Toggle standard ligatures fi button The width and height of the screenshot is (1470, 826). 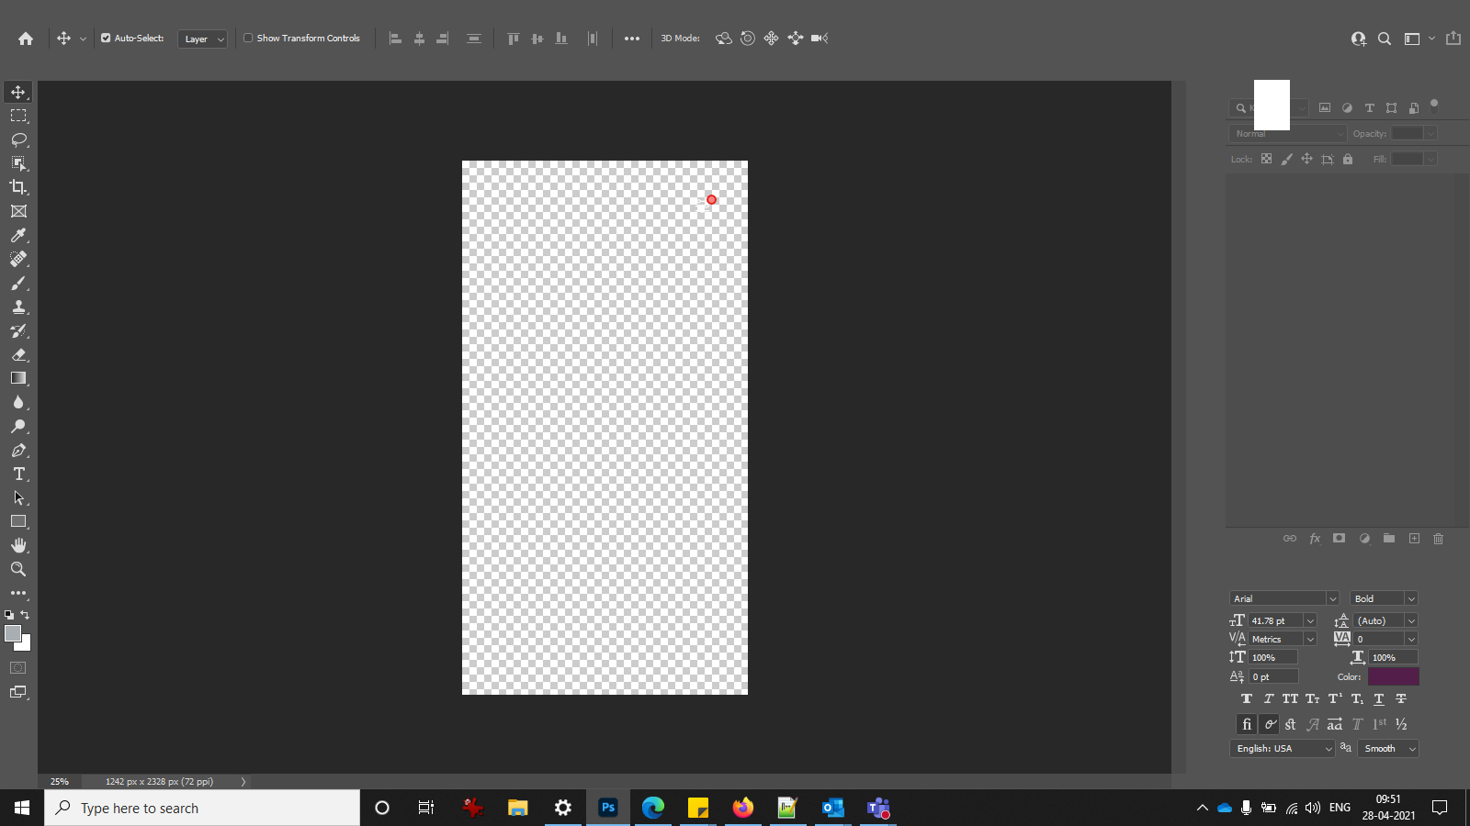tap(1247, 724)
